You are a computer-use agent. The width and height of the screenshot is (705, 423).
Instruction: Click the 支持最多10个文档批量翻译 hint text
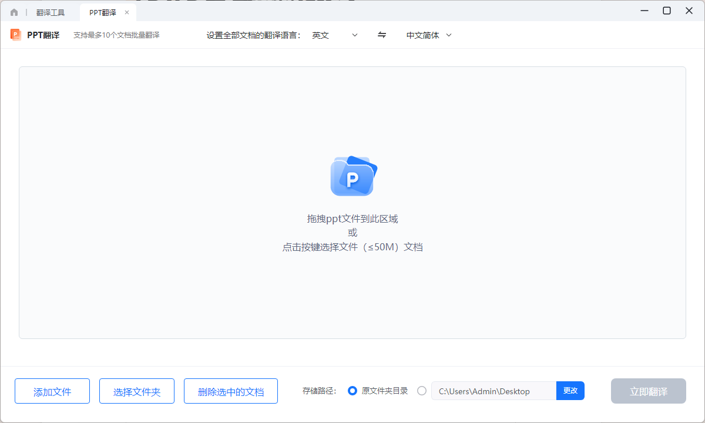click(116, 35)
